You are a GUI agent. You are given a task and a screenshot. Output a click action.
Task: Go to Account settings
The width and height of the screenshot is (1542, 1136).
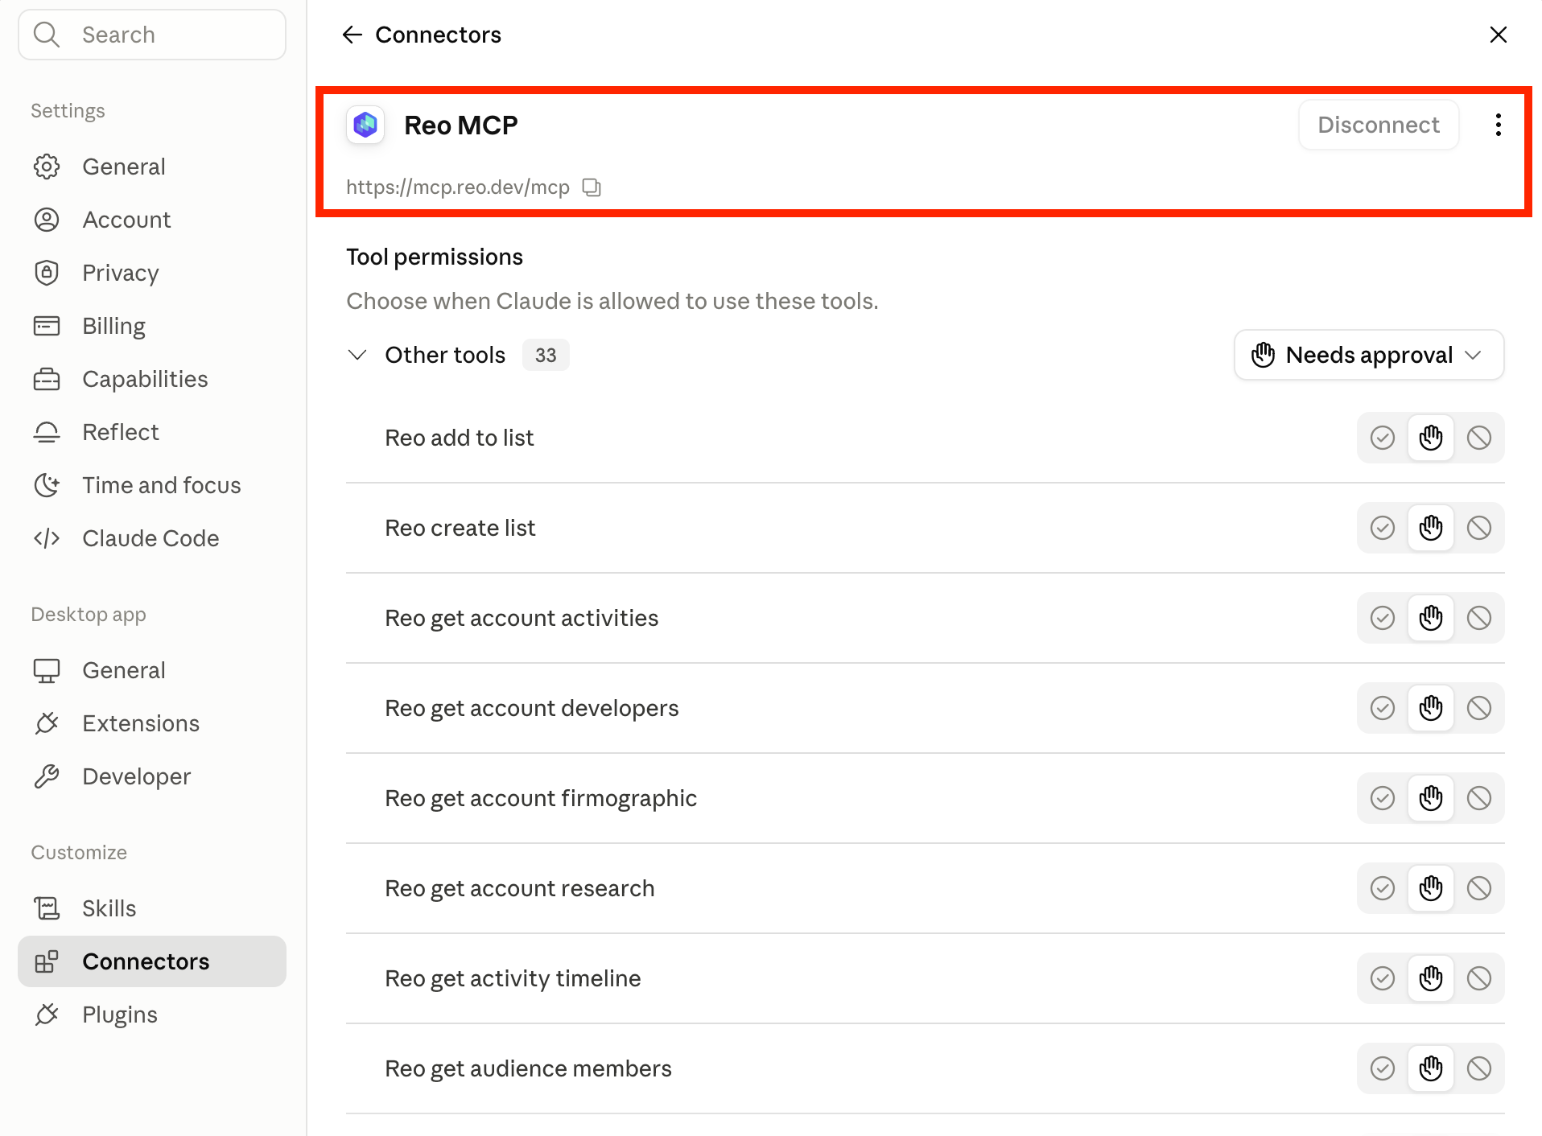pos(152,220)
